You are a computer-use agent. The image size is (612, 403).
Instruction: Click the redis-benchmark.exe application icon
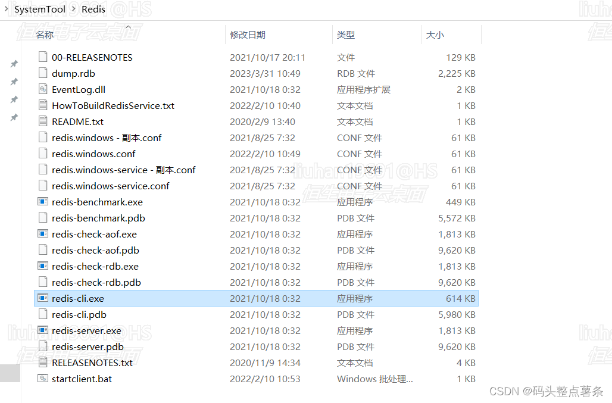point(42,202)
